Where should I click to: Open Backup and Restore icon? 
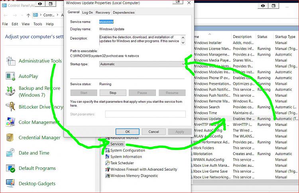(x=10, y=92)
